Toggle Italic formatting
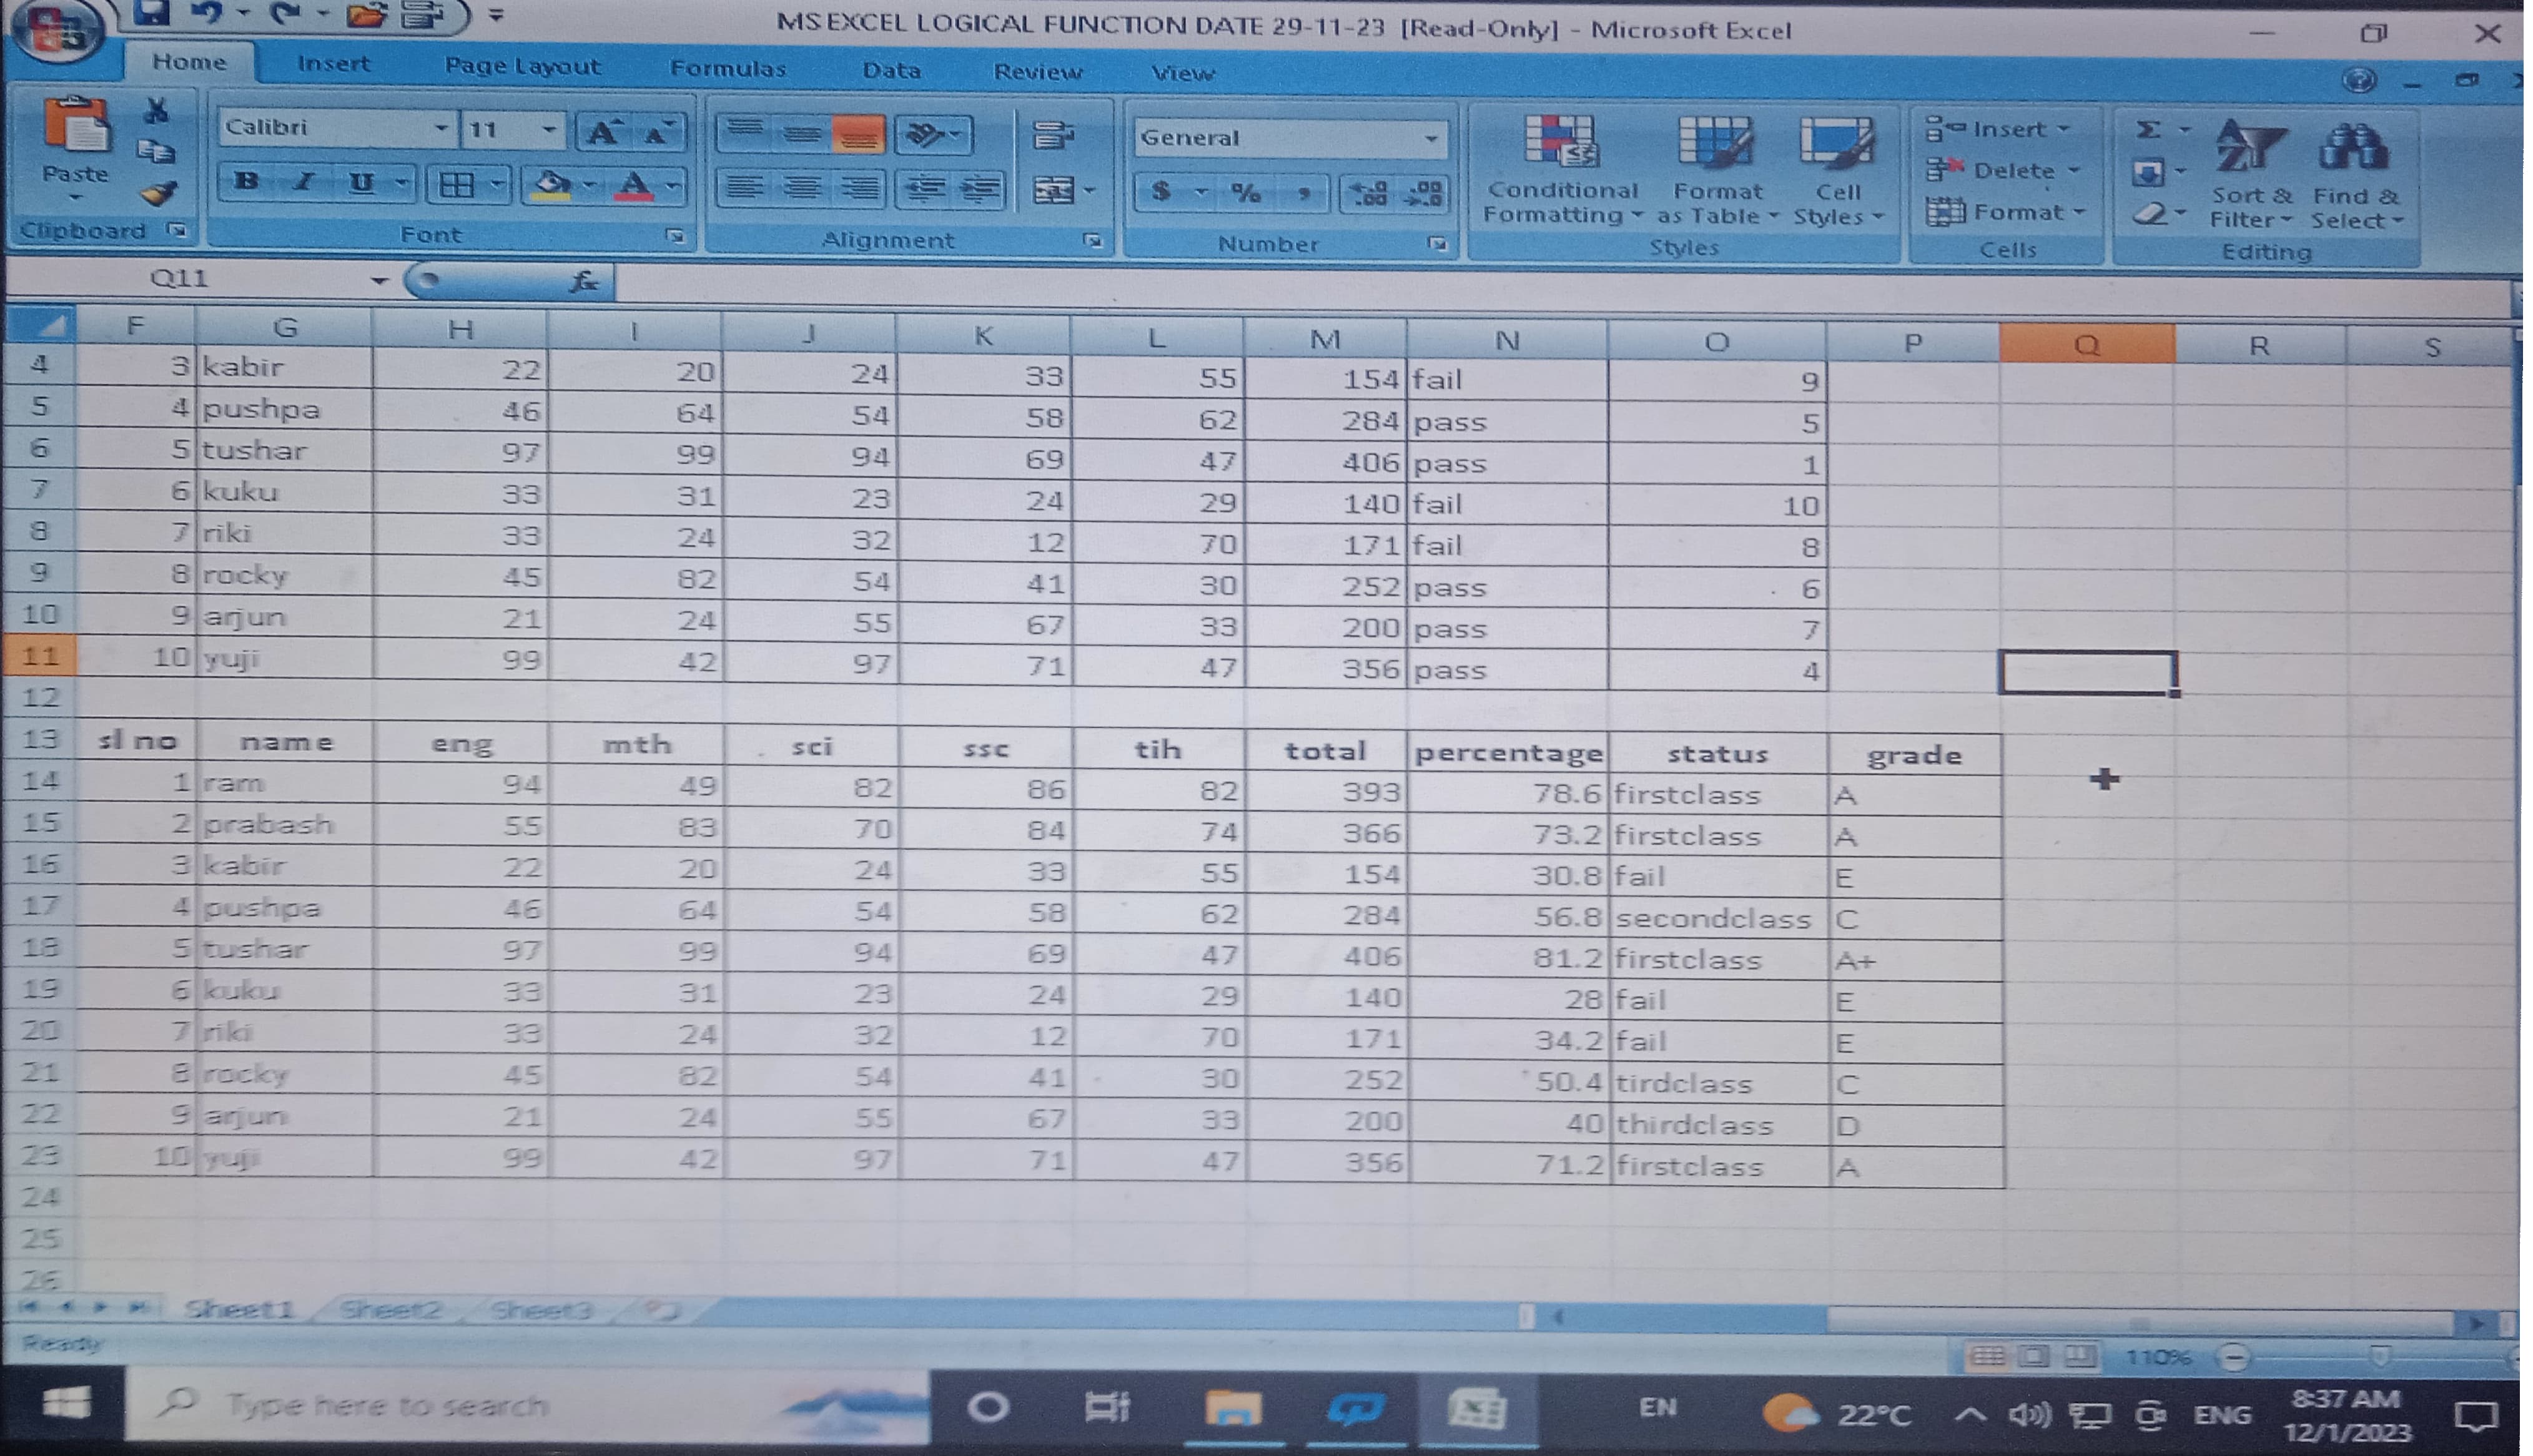 (304, 183)
